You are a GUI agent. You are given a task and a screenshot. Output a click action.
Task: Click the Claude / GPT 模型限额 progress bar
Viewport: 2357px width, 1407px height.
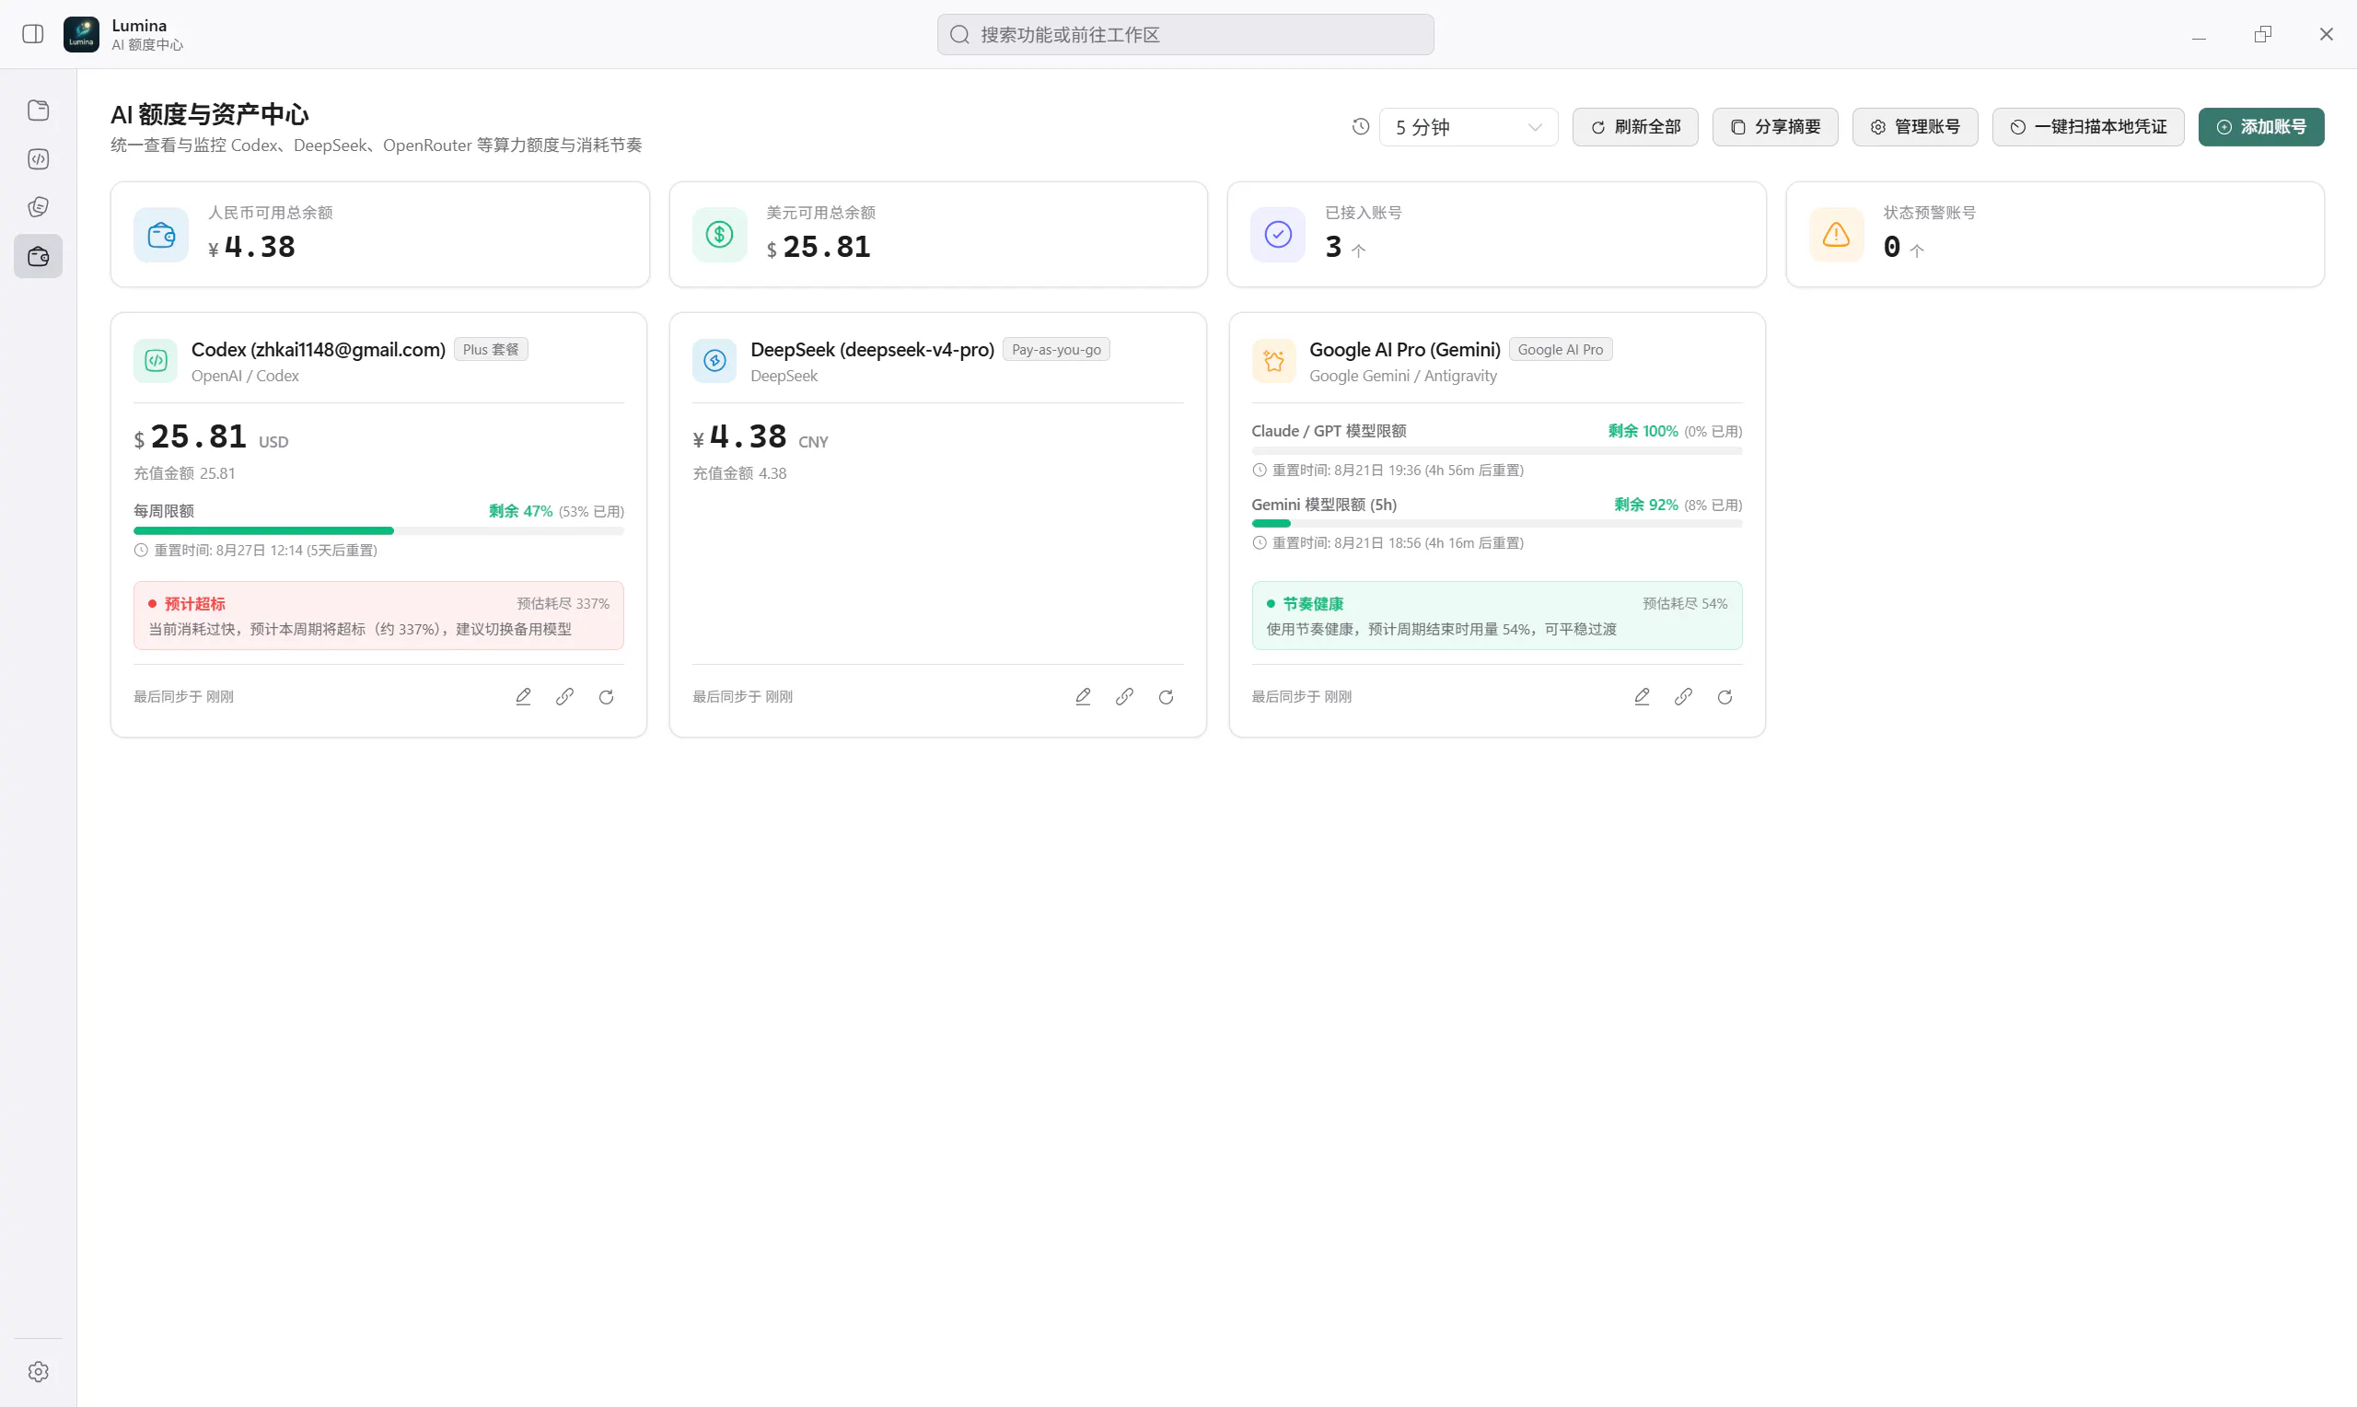1496,450
